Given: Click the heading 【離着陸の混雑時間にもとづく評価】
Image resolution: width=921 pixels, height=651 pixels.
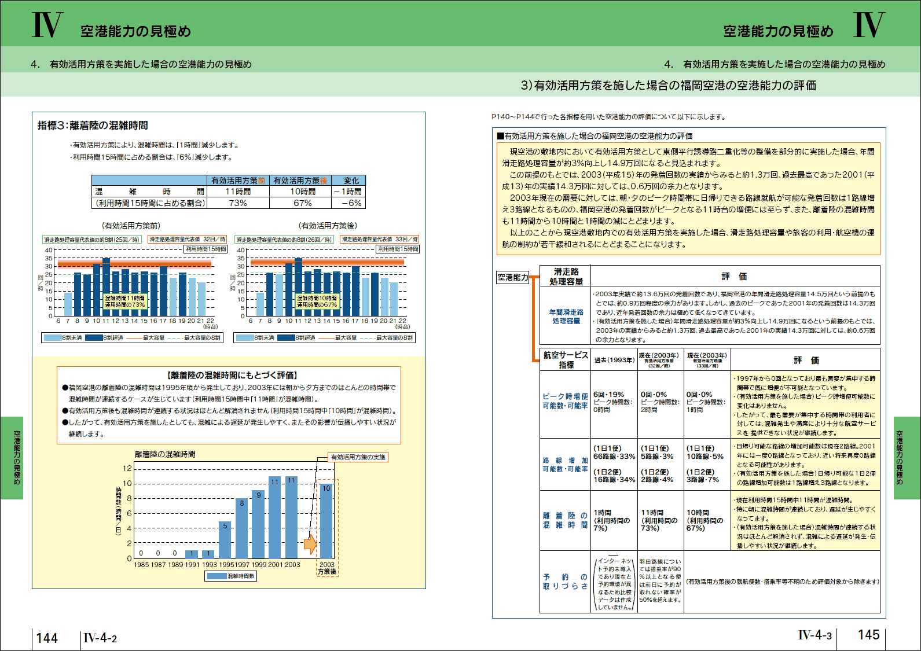Looking at the screenshot, I should tap(232, 376).
